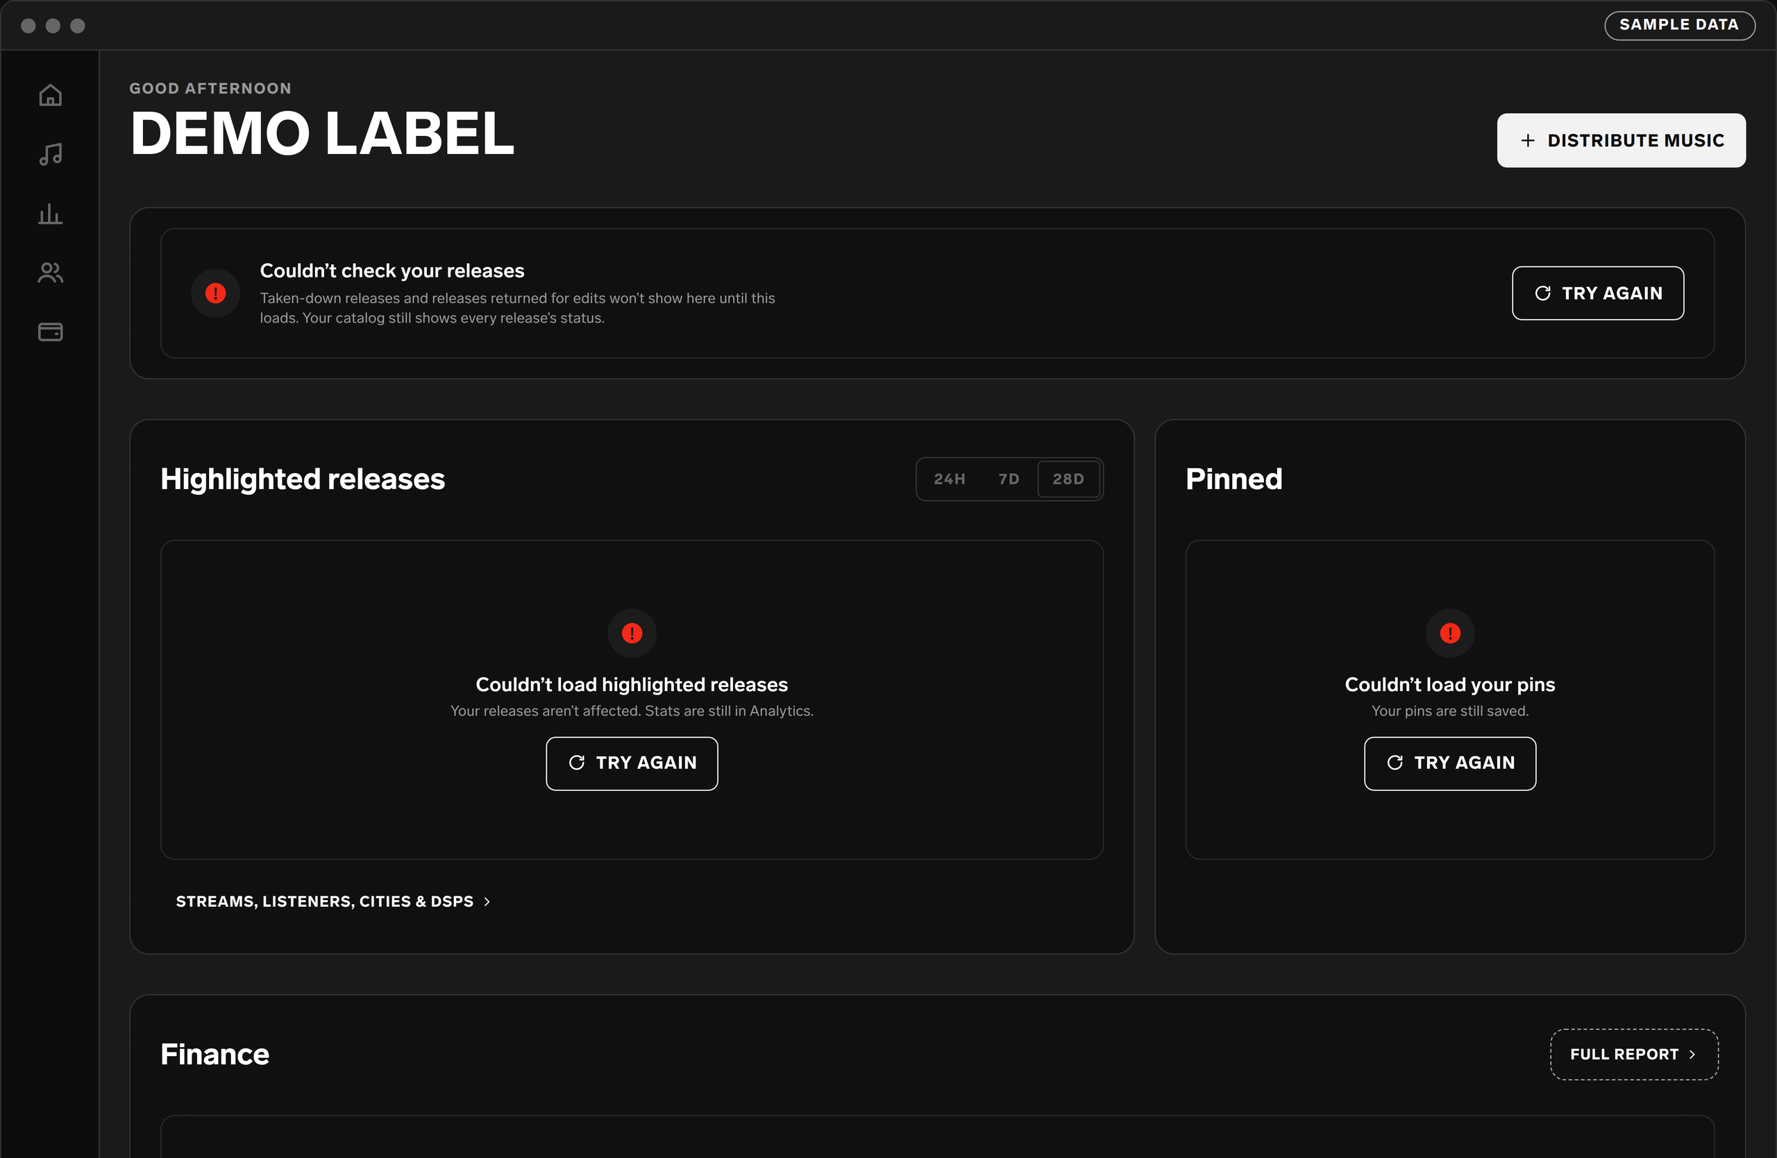
Task: Open the finance card icon in sidebar
Action: (x=50, y=332)
